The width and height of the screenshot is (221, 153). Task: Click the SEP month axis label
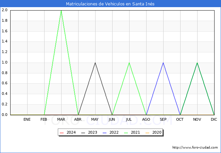coord(163,119)
